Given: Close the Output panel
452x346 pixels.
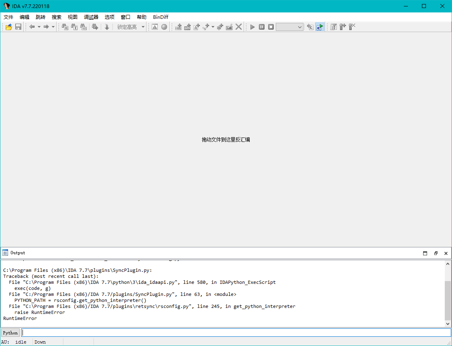Looking at the screenshot, I should [x=446, y=253].
